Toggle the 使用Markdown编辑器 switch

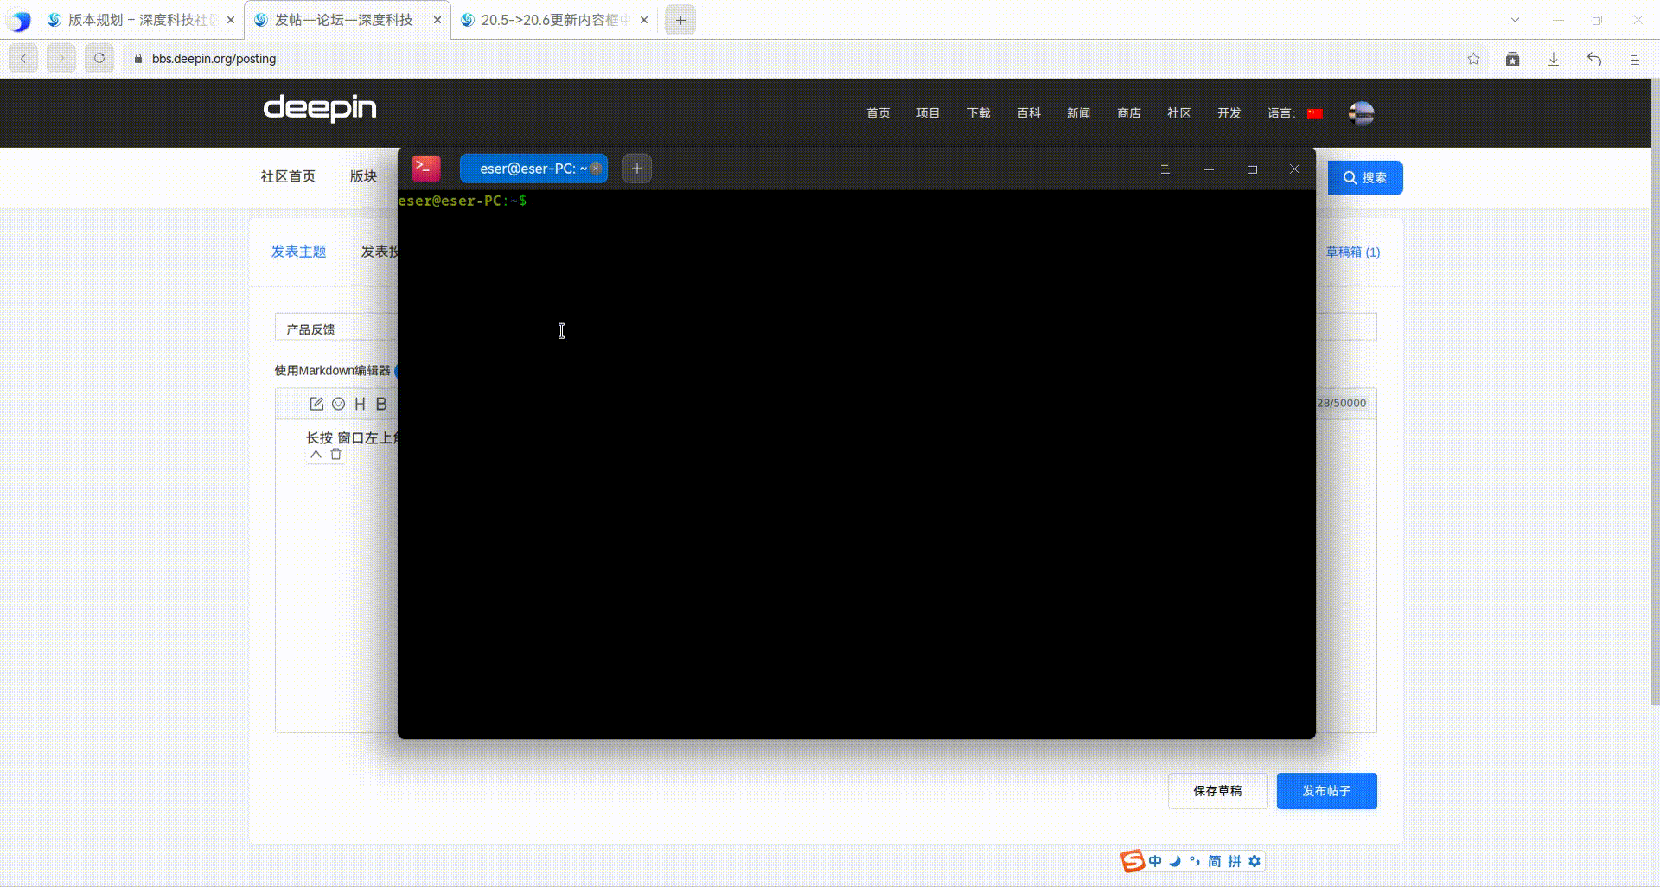click(399, 370)
